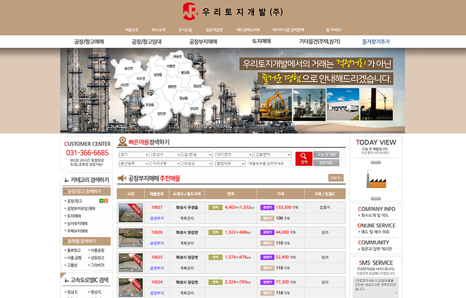Screen dimensions: 466x298
Task: Click the 즐겨찾기추가 bookmark link
Action: click(376, 41)
